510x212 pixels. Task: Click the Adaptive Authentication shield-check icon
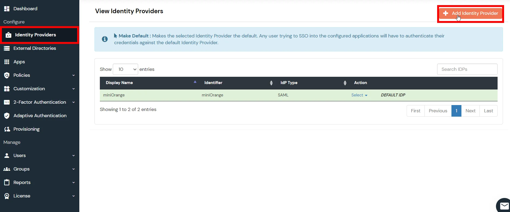7,116
